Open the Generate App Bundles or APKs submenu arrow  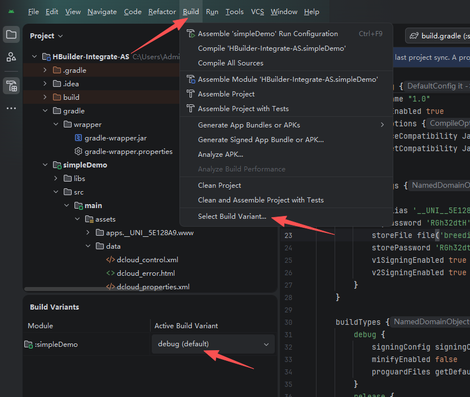[x=382, y=125]
